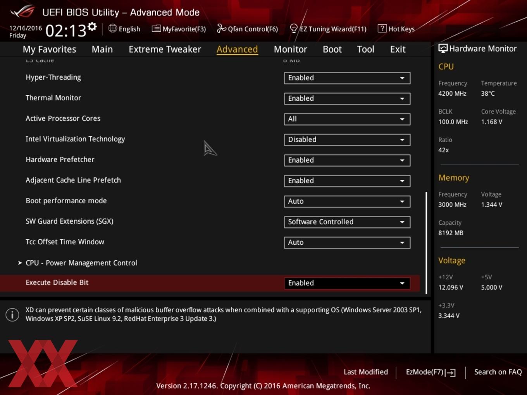Open the Adjacent Cache Line Prefetch dropdown
527x395 pixels.
347,180
